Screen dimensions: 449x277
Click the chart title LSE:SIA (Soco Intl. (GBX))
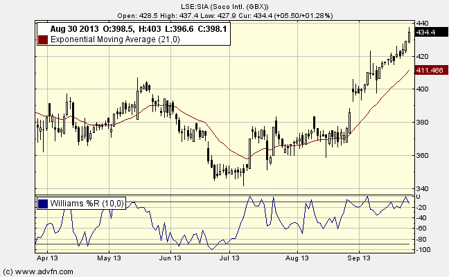pos(224,6)
